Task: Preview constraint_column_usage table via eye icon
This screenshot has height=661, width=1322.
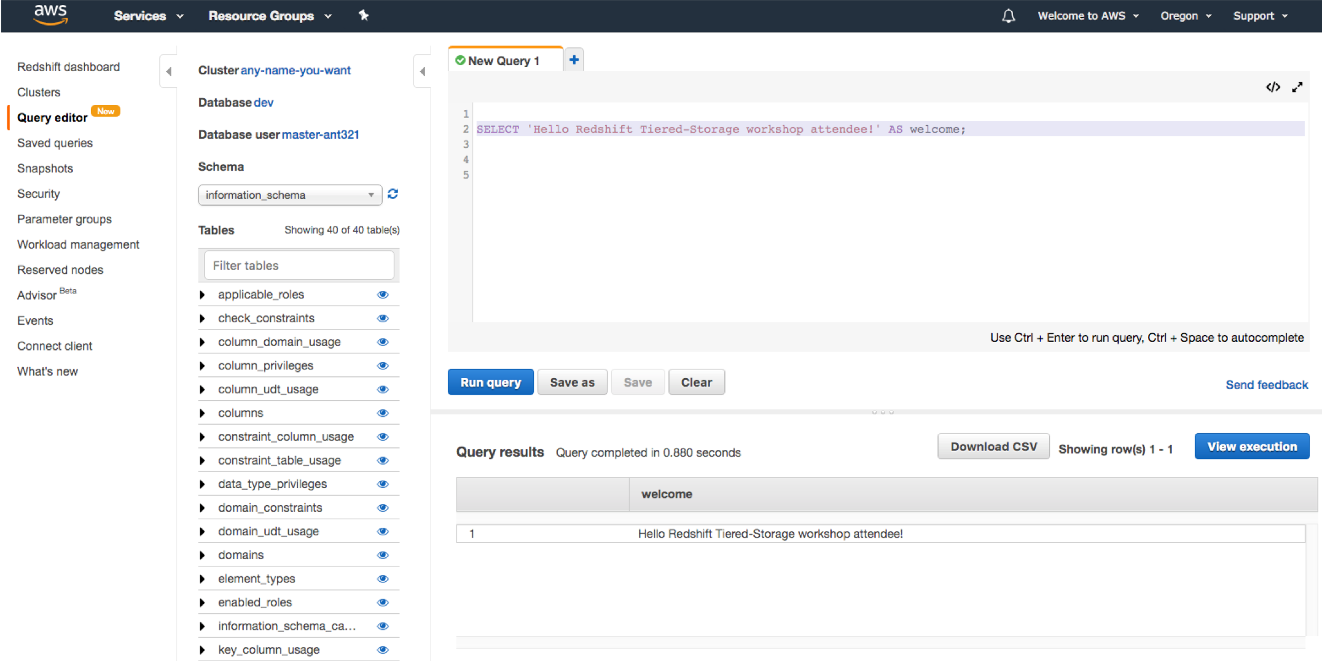Action: point(383,436)
